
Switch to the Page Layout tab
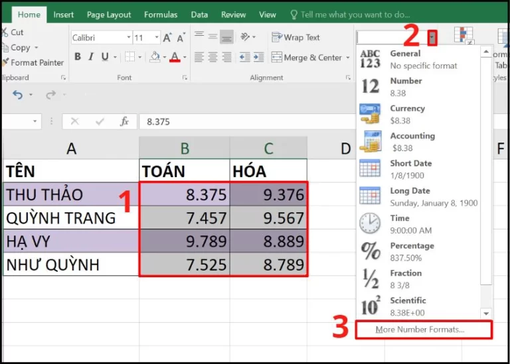109,15
